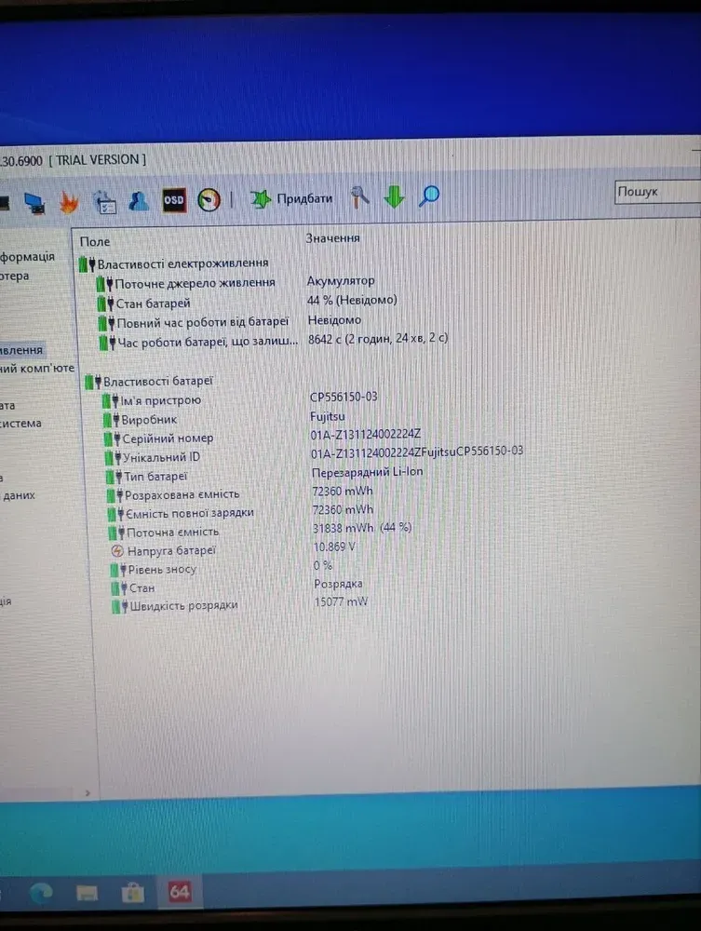Image resolution: width=701 pixels, height=931 pixels.
Task: Click the Поле column header
Action: [95, 241]
